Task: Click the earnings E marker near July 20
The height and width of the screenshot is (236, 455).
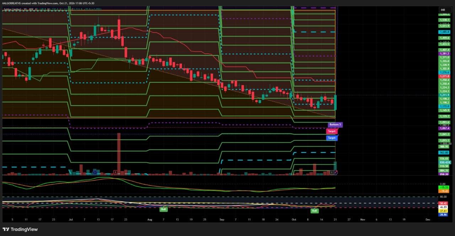Action: (115, 172)
